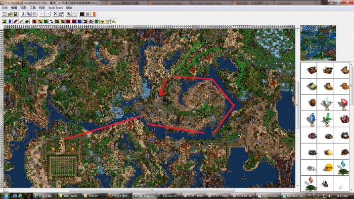Select the river drawing tool

click(x=10, y=22)
